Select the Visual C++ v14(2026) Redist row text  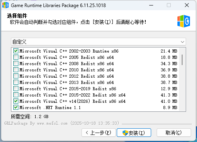(72, 101)
